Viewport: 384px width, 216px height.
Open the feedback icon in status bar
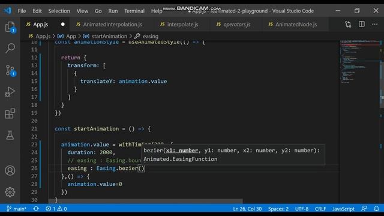pyautogui.click(x=364, y=209)
